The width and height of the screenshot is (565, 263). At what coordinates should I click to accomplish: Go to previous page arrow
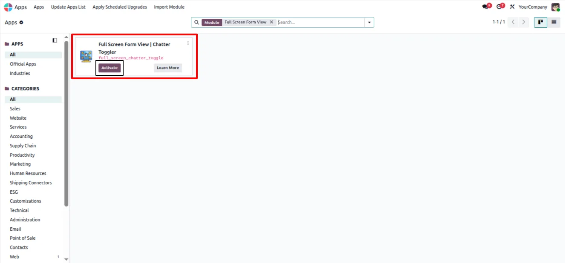tap(513, 22)
